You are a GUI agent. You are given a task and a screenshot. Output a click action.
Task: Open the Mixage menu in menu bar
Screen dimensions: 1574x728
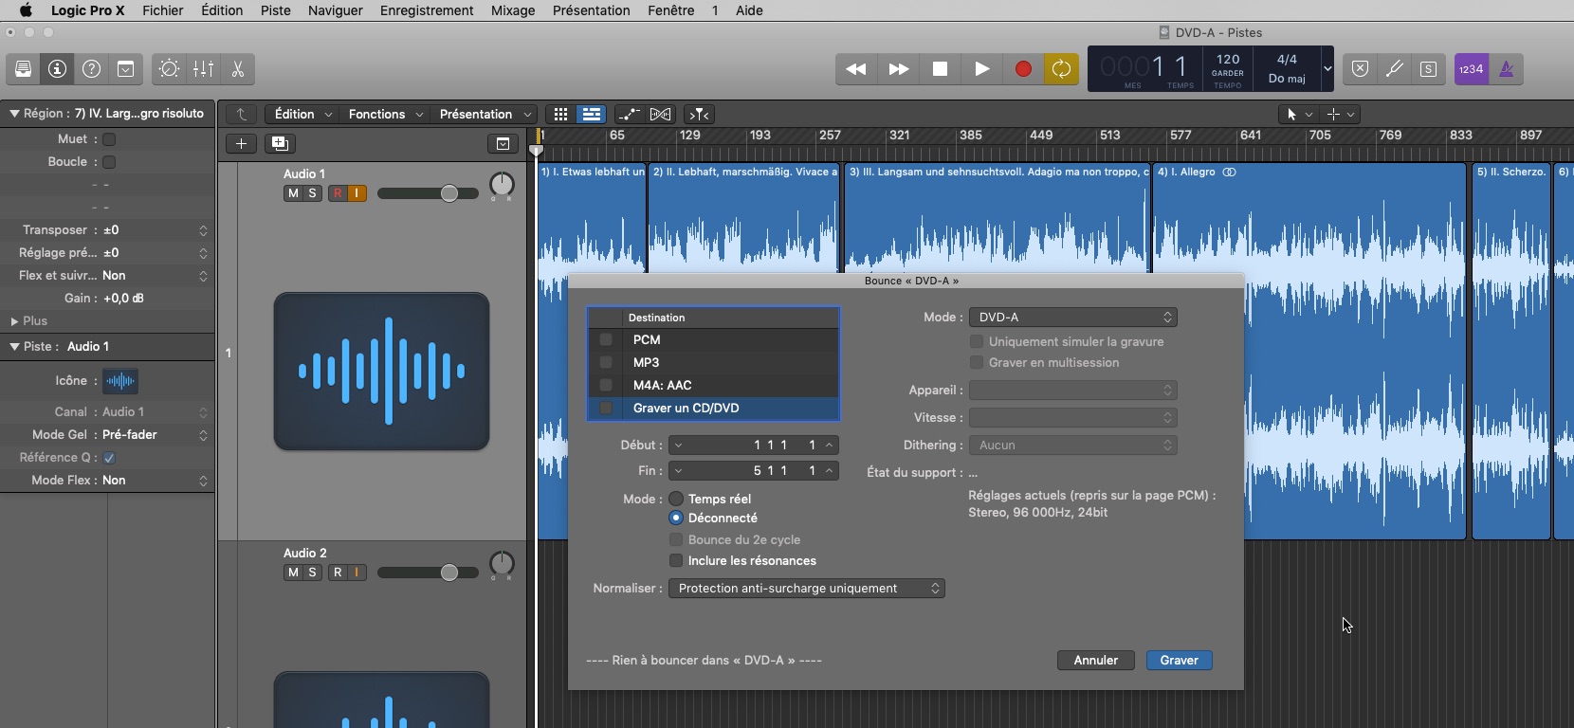coord(513,10)
